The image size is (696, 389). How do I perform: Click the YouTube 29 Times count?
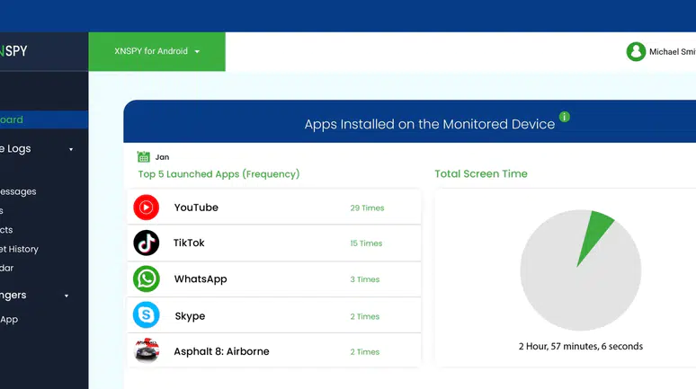367,208
